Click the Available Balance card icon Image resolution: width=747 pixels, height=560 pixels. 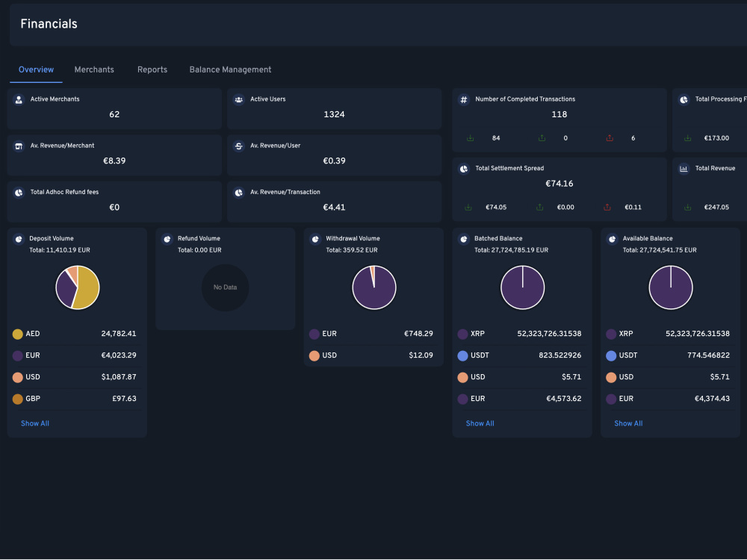click(x=613, y=239)
